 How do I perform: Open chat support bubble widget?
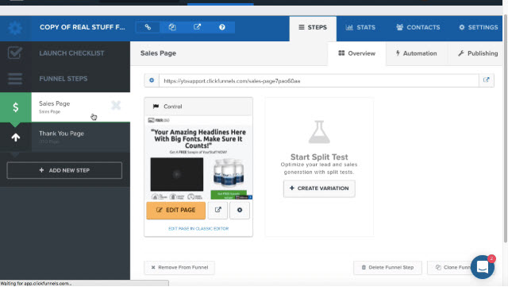click(x=483, y=267)
